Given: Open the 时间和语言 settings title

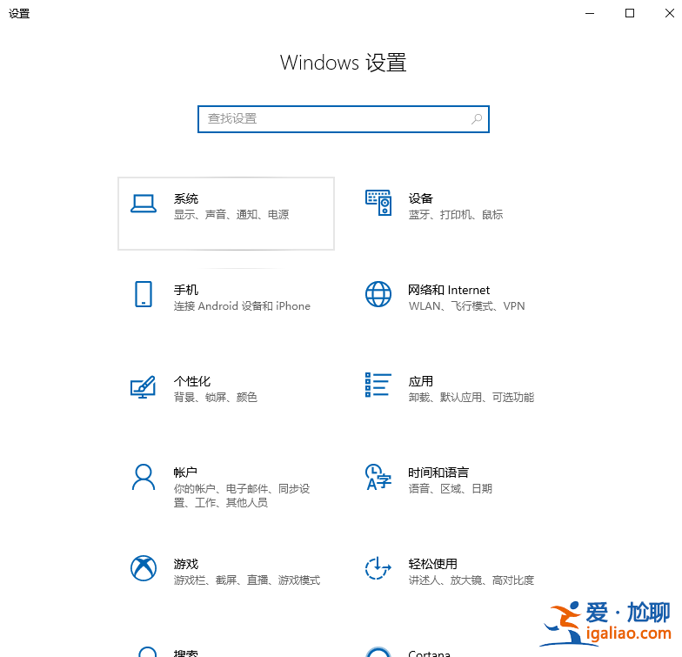Looking at the screenshot, I should pyautogui.click(x=438, y=473).
